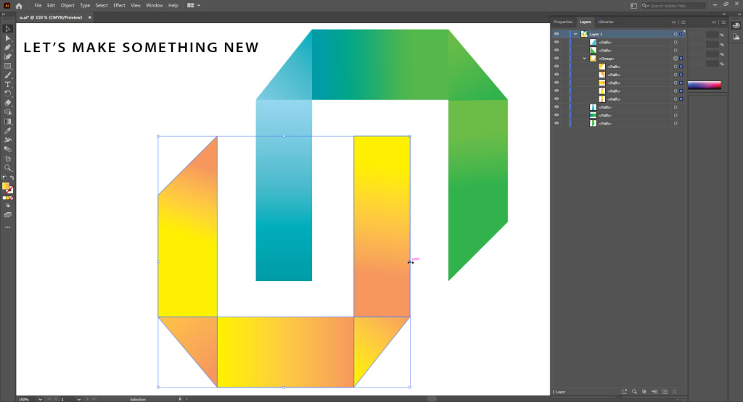Click the yellow fill color swatch

tap(6, 186)
